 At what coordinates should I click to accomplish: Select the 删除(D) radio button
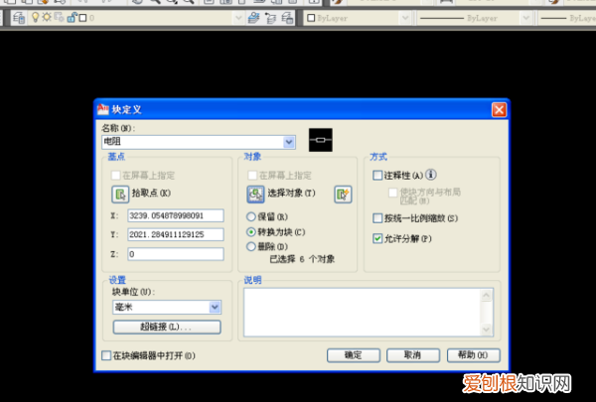click(x=251, y=246)
